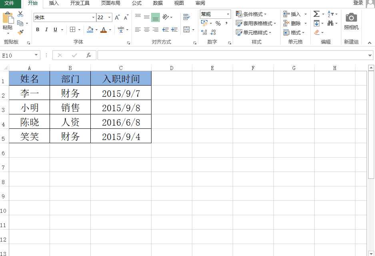Switch to the View (视图) tab
Screen dimensions: 375x256
[x=179, y=3]
